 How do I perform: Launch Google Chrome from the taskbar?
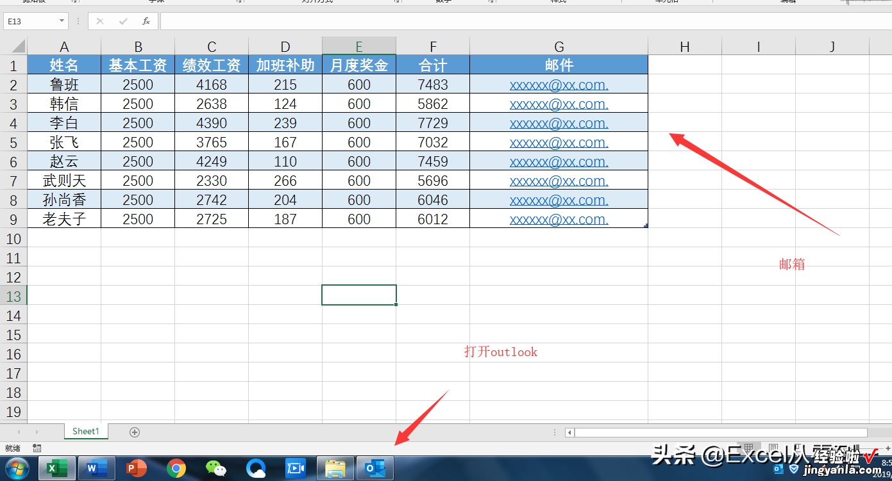176,469
